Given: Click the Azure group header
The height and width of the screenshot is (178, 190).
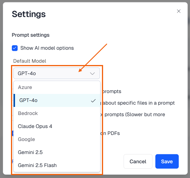Looking at the screenshot, I should click(x=25, y=87).
